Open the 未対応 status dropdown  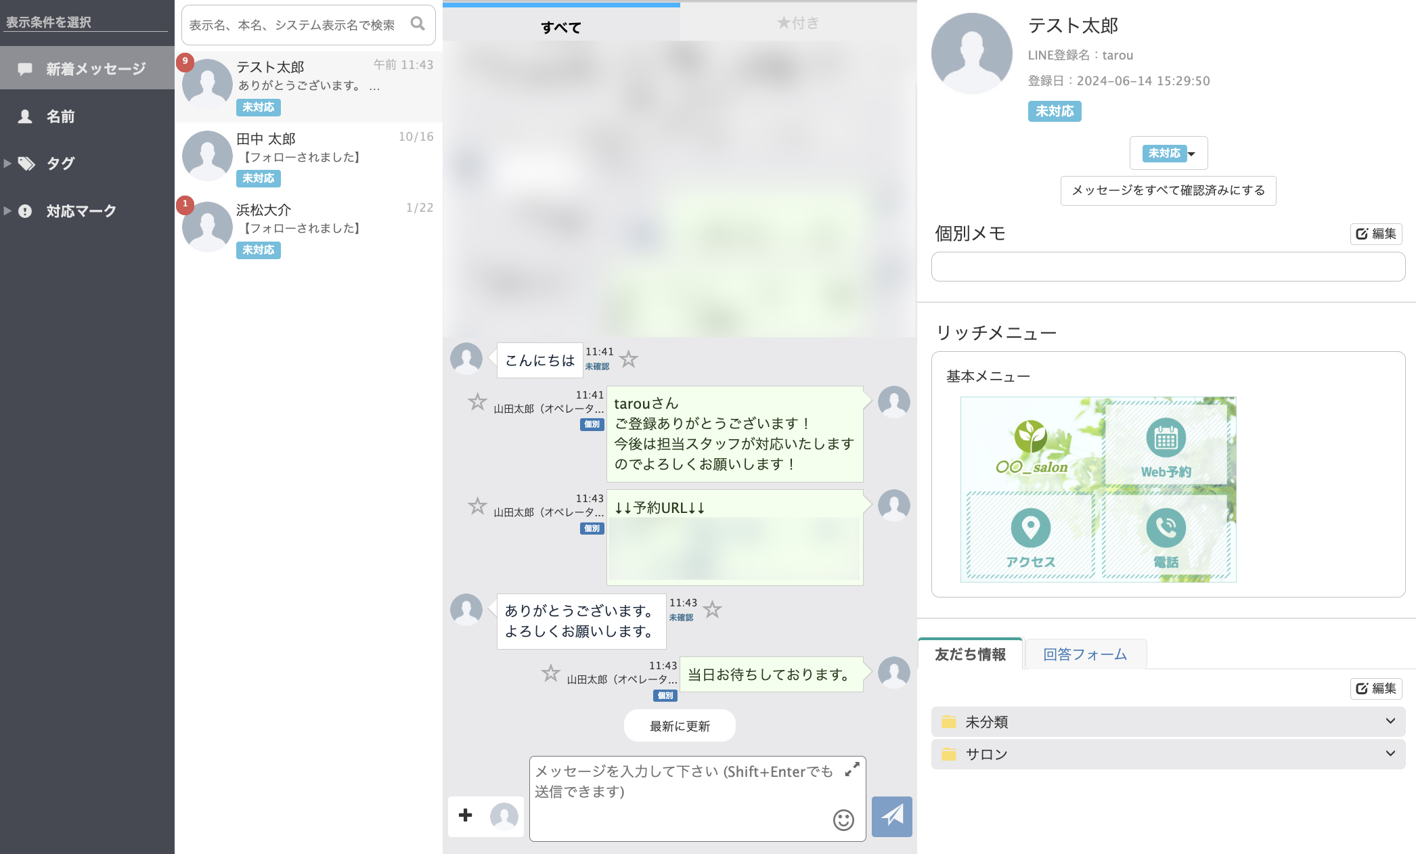click(1168, 153)
